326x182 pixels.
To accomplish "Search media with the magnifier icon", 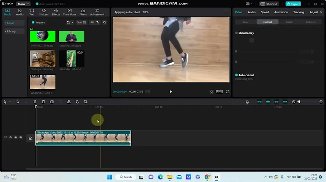I will click(105, 23).
